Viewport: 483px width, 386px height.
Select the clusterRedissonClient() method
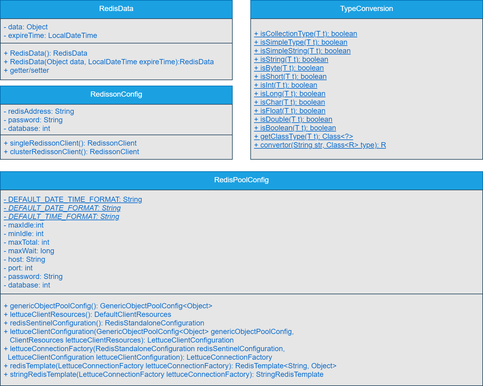tap(71, 152)
